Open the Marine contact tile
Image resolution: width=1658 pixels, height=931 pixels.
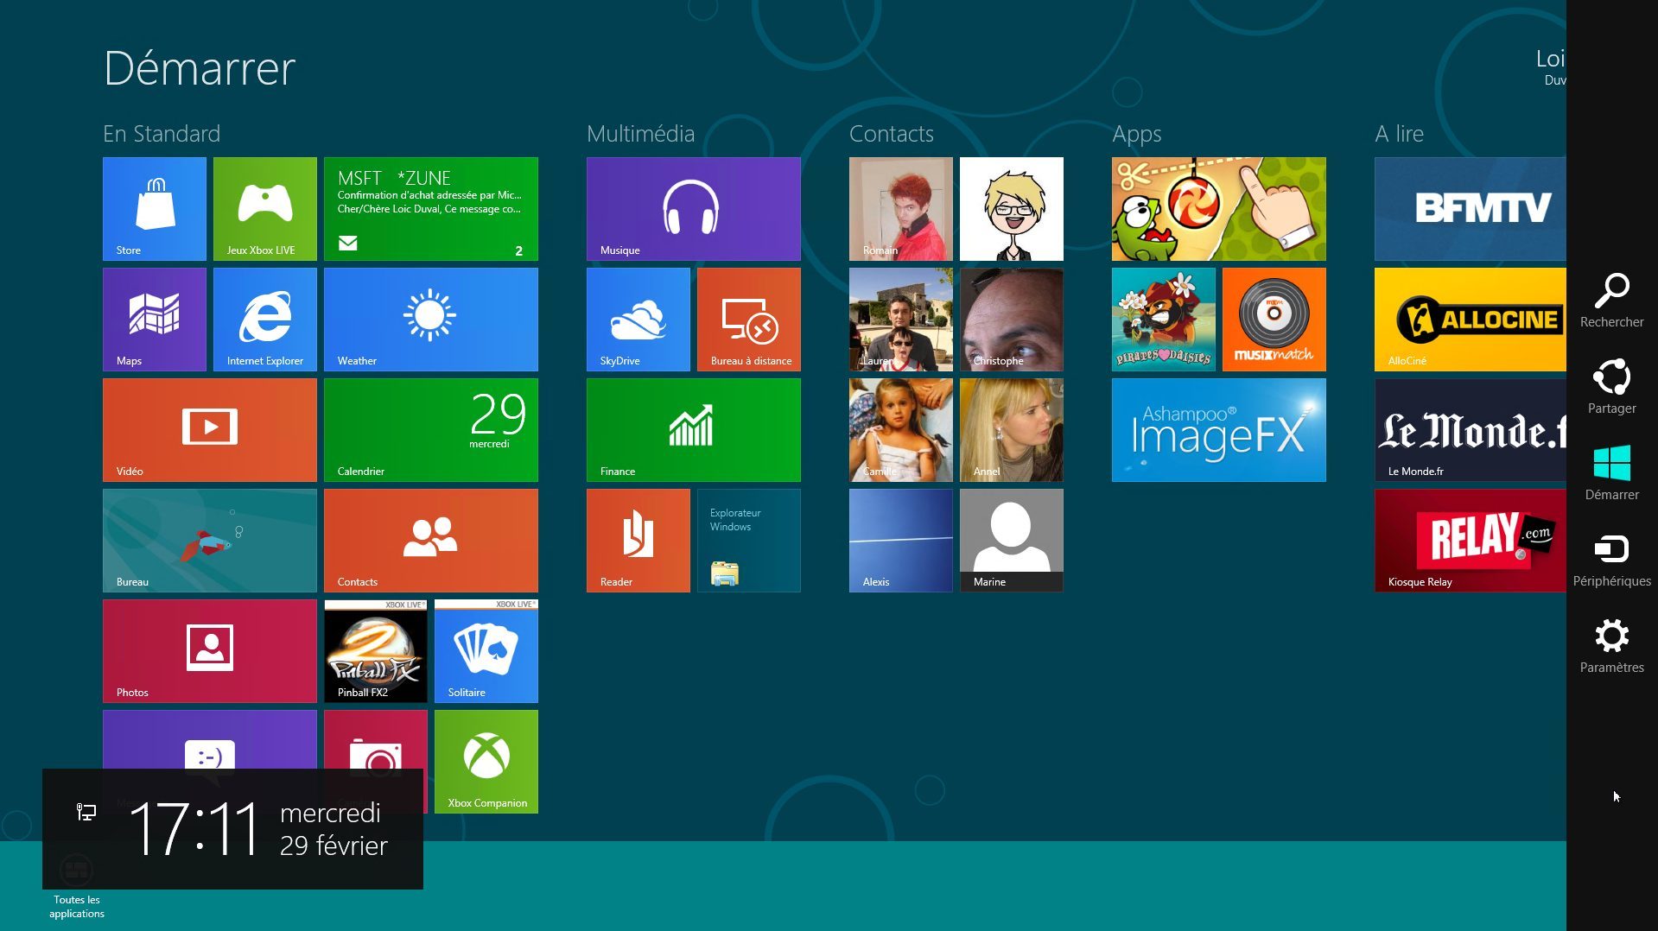1011,540
